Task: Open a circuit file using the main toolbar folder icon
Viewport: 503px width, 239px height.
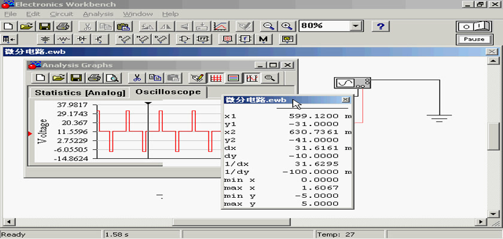Action: [28, 26]
